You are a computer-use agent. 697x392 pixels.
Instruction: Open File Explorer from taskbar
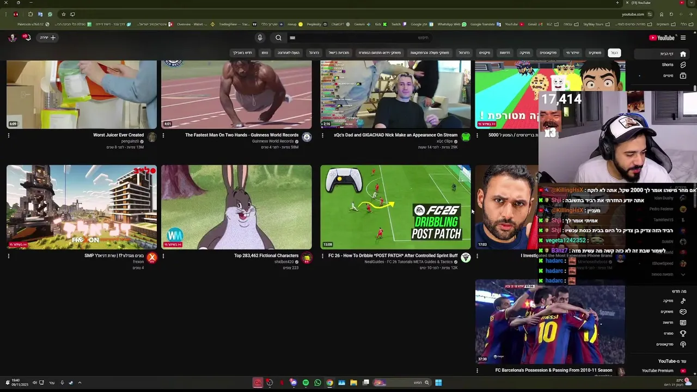(353, 383)
